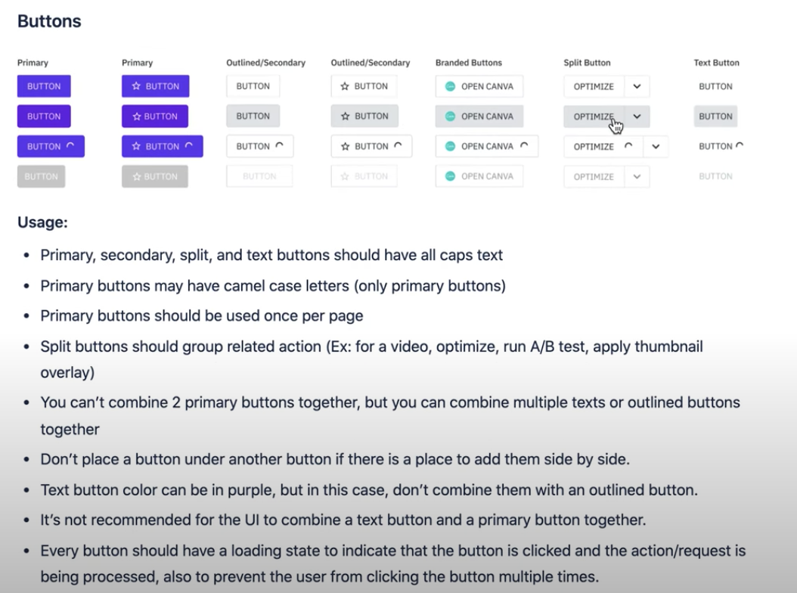The width and height of the screenshot is (797, 593).
Task: Click the spinner in the loading outlined button without star
Action: [x=279, y=146]
